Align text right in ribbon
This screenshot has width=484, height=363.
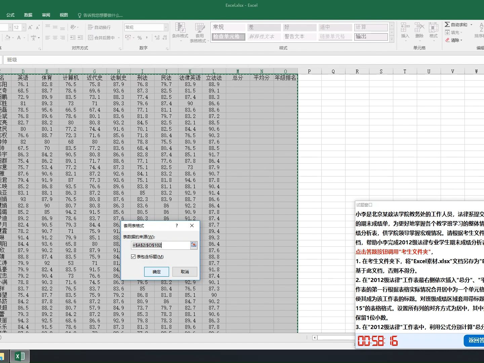(63, 38)
